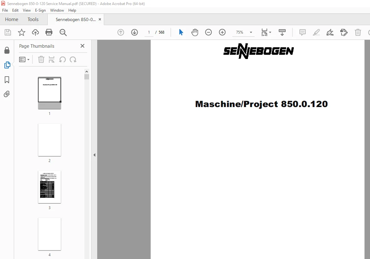370x259 pixels.
Task: Open the 75% zoom level dropdown
Action: [x=251, y=32]
